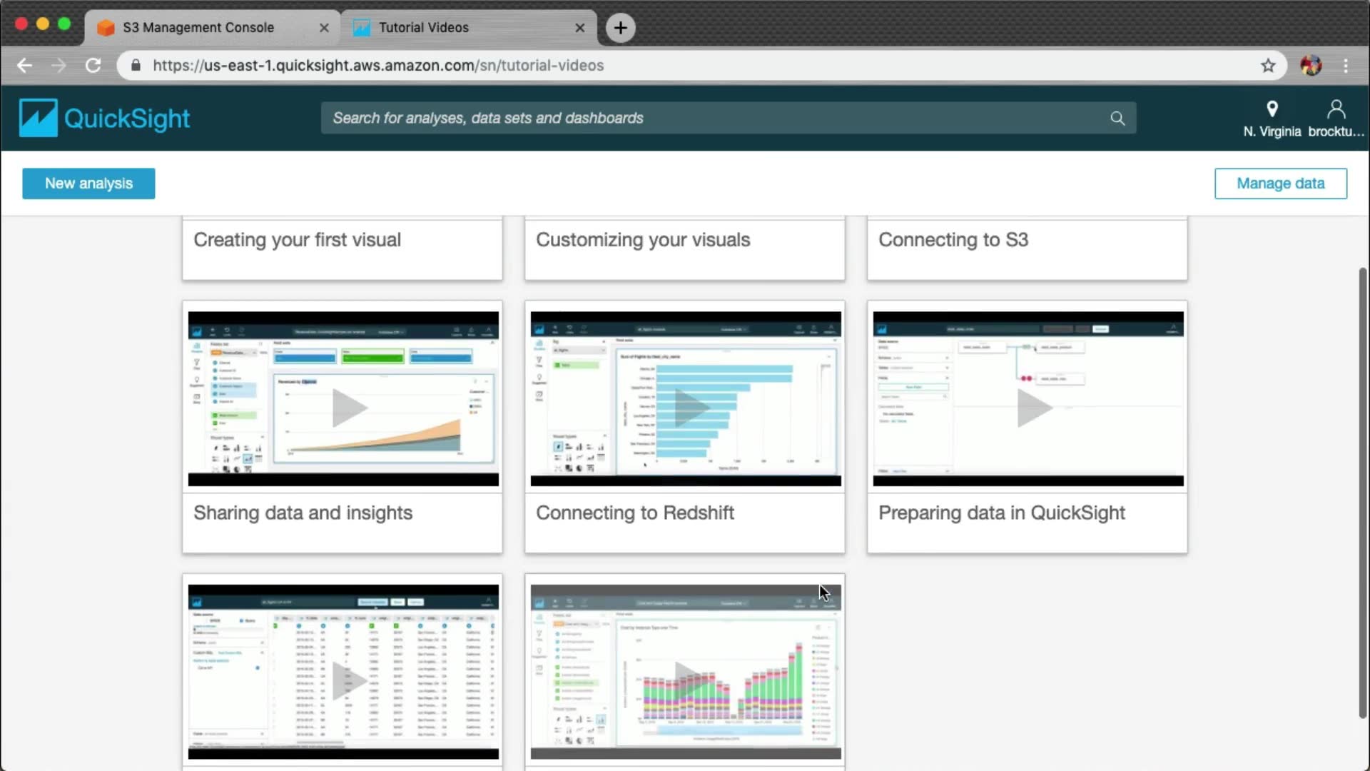Screen dimensions: 1370x771
Task: Reload the page
Action: pos(93,66)
